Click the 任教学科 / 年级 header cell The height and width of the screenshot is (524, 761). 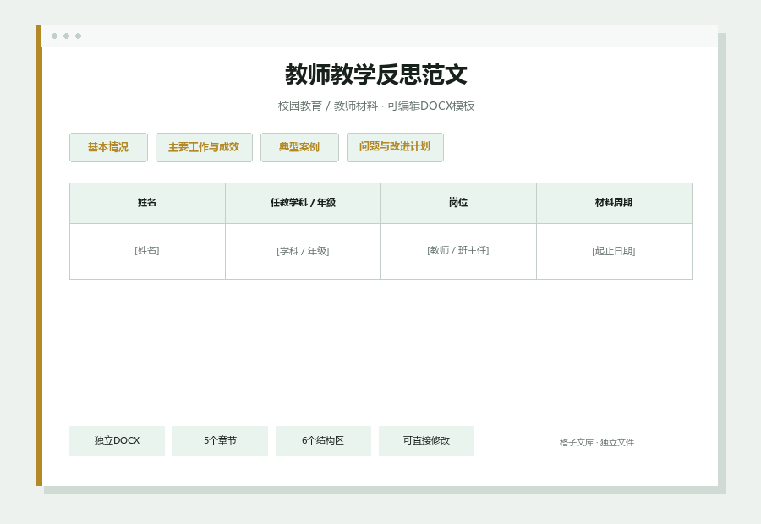(303, 203)
